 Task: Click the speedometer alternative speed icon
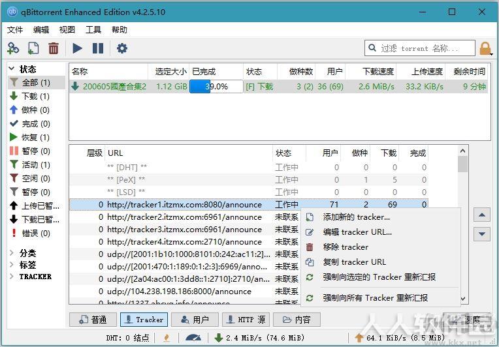click(x=193, y=337)
